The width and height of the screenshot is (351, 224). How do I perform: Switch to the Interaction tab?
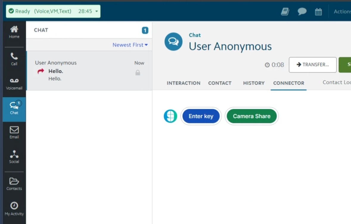(x=184, y=83)
